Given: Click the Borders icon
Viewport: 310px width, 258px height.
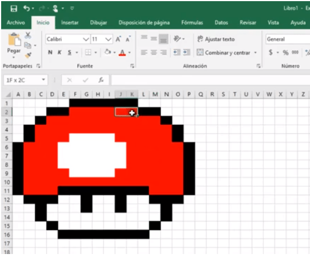Looking at the screenshot, I should (88, 52).
